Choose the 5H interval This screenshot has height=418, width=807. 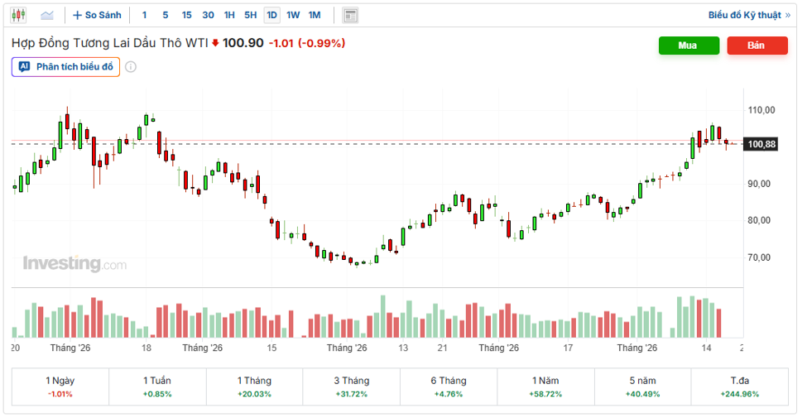pos(251,15)
